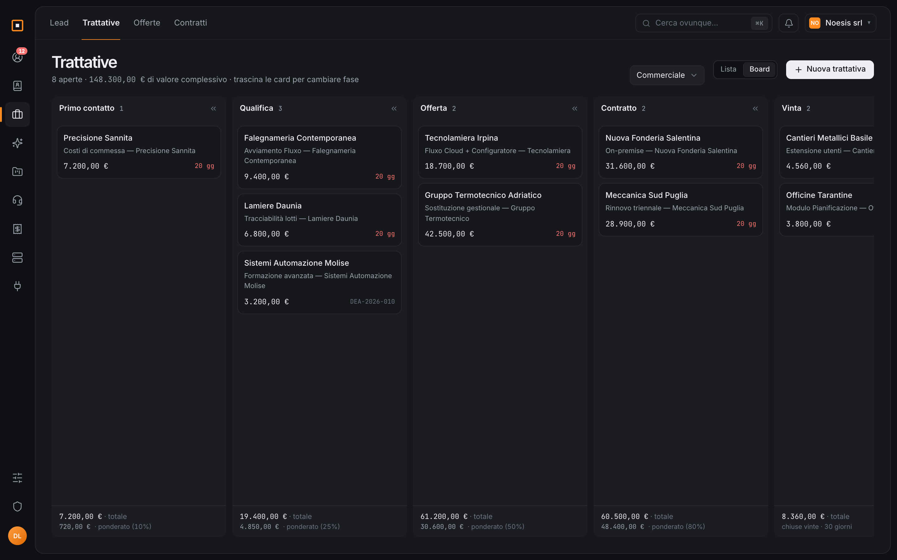
Task: Click the DL user avatar
Action: tap(17, 536)
